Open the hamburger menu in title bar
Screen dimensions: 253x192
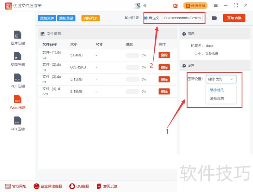point(216,5)
